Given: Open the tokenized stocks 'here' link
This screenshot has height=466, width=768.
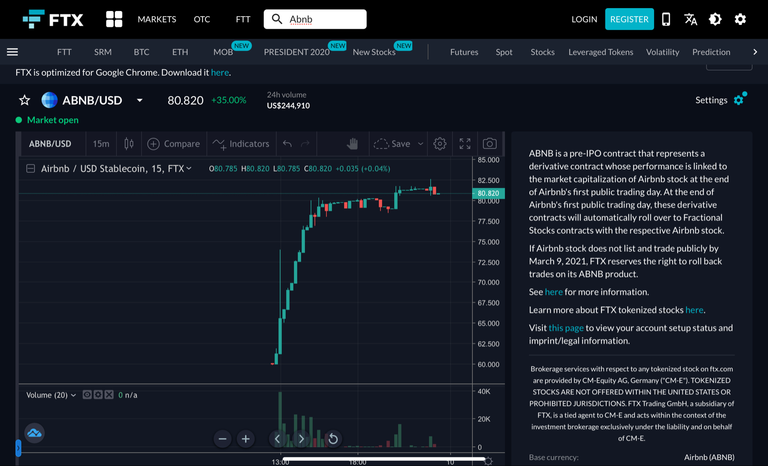Looking at the screenshot, I should (x=694, y=310).
